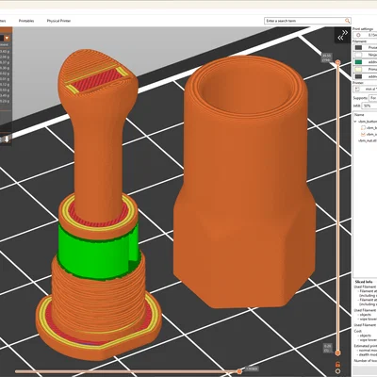Collapse the right sidebar with double arrows

click(342, 35)
